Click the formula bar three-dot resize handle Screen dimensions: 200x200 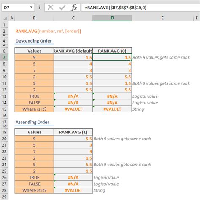click(40, 8)
